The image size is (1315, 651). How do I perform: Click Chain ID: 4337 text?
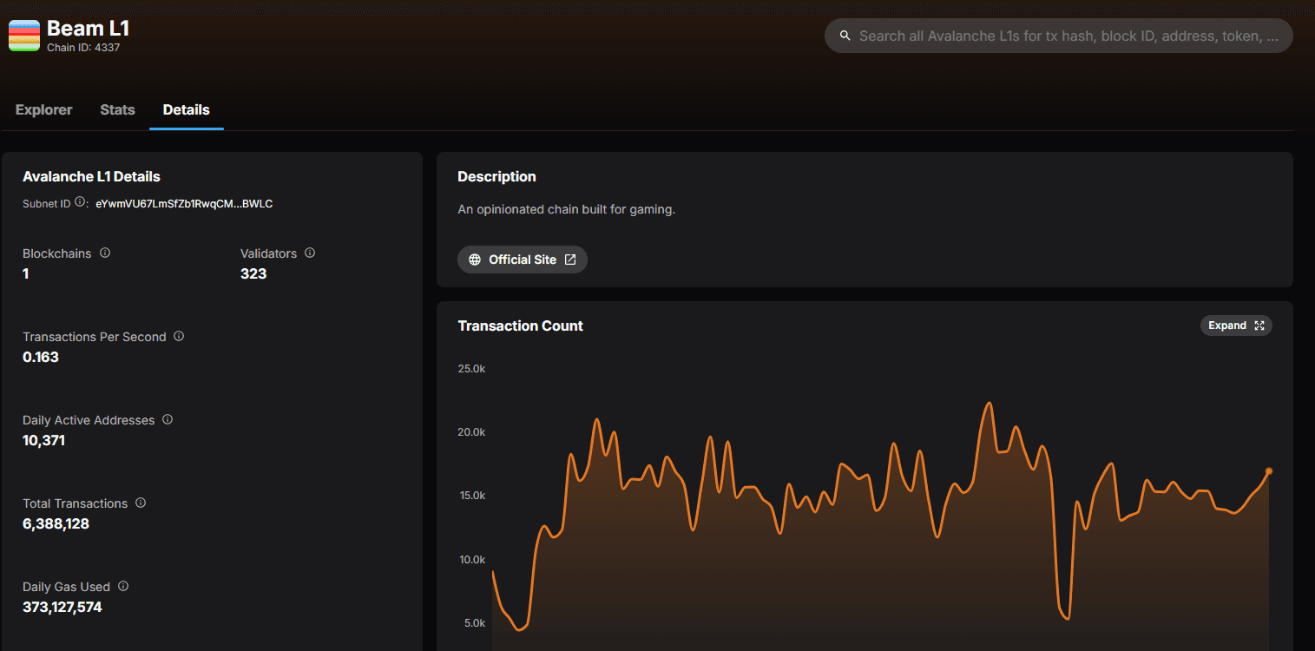coord(83,48)
